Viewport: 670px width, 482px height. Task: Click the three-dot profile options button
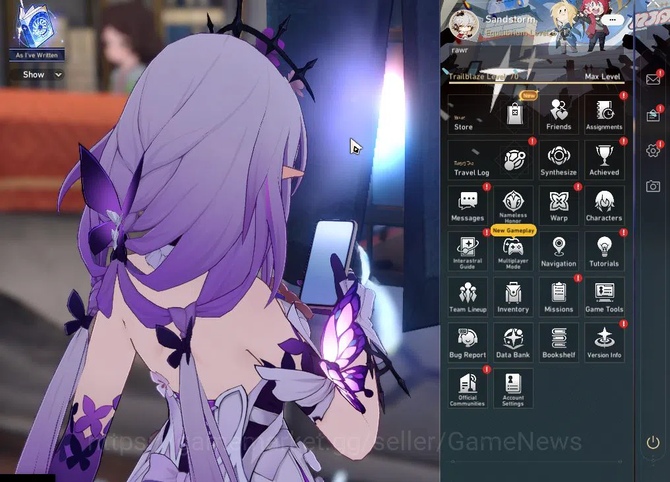(x=613, y=20)
